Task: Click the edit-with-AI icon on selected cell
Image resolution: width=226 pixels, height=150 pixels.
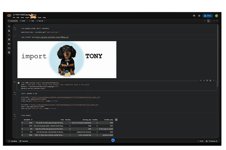Action: point(207,80)
